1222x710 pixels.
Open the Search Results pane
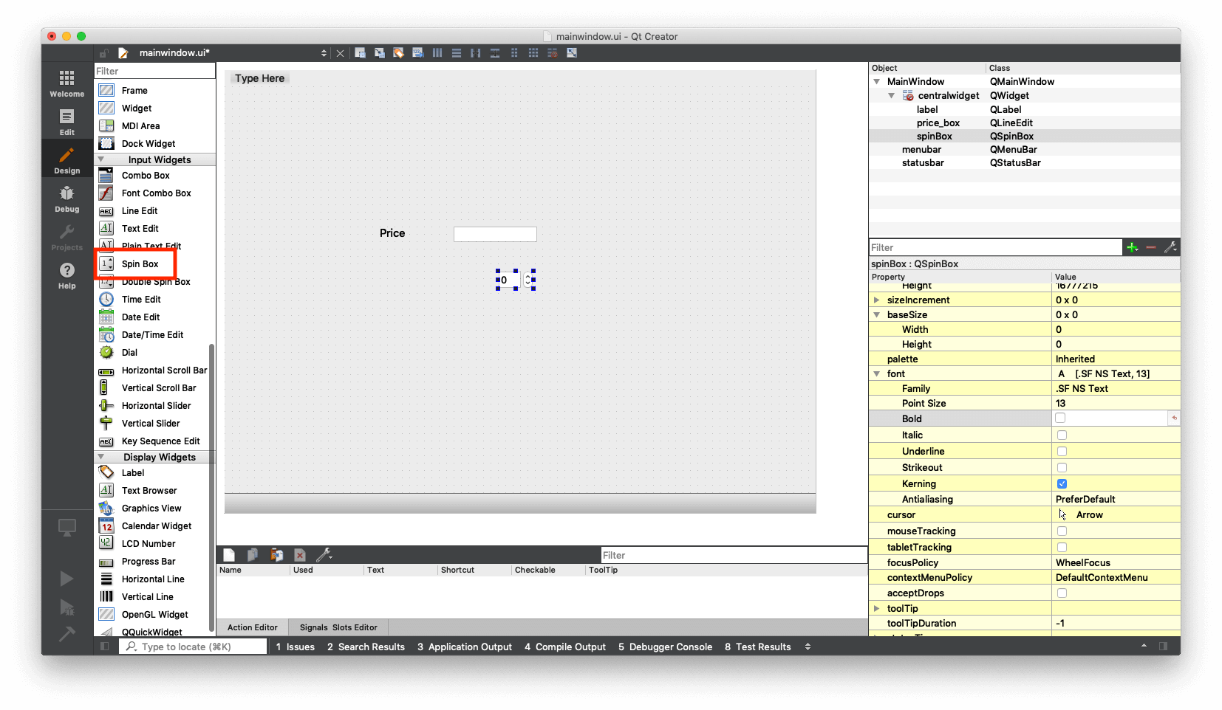(366, 647)
